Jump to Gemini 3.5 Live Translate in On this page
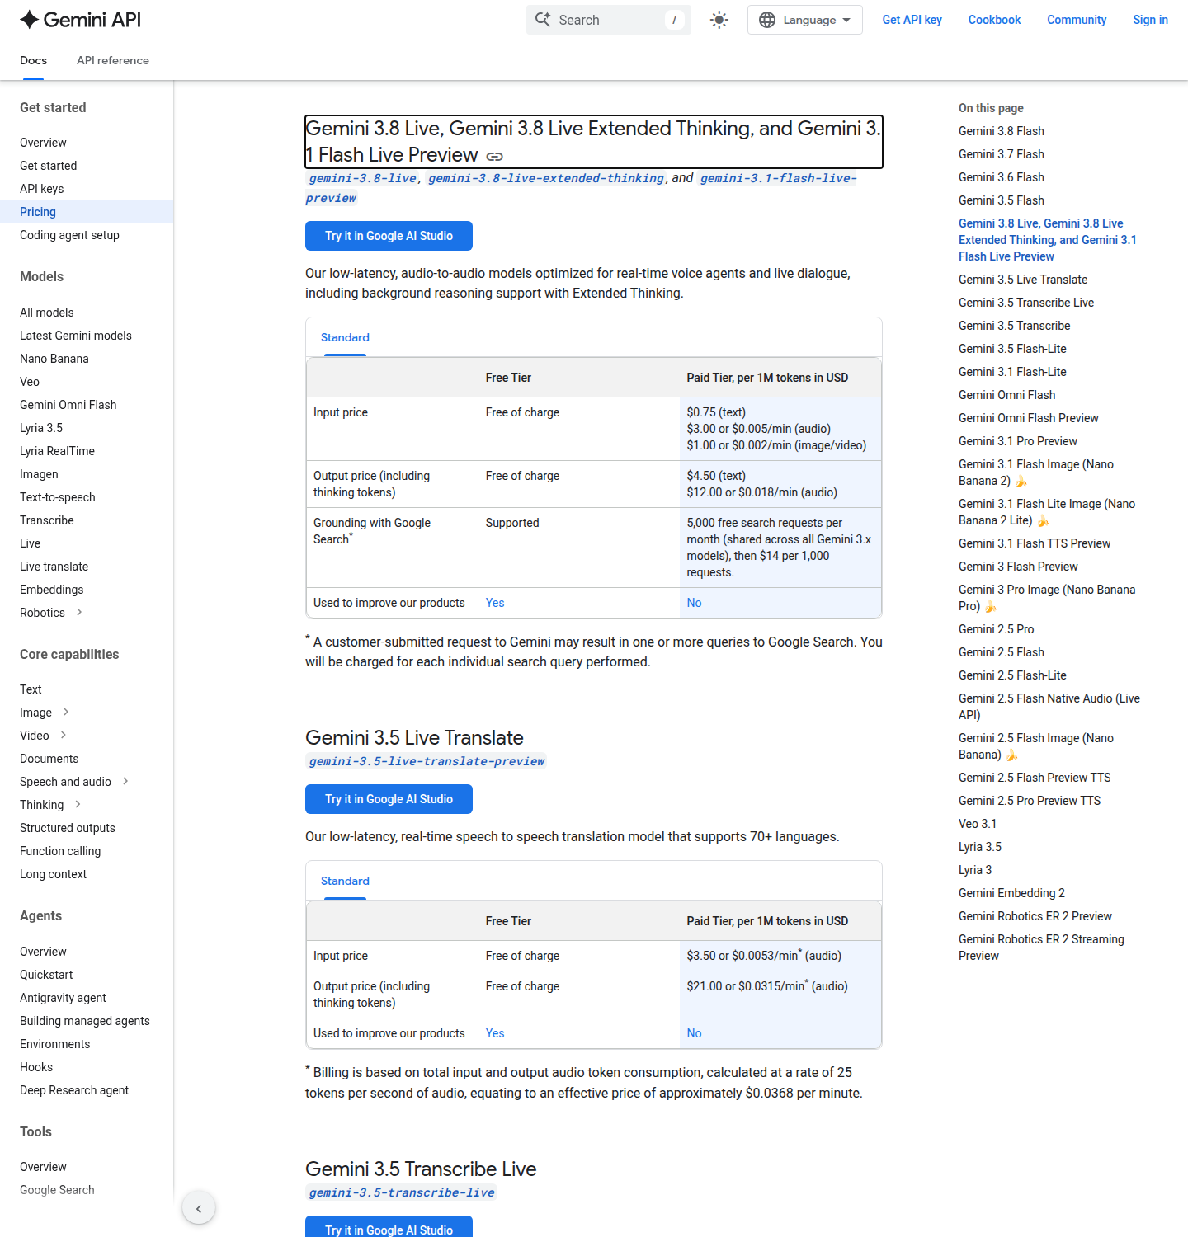 [1023, 280]
